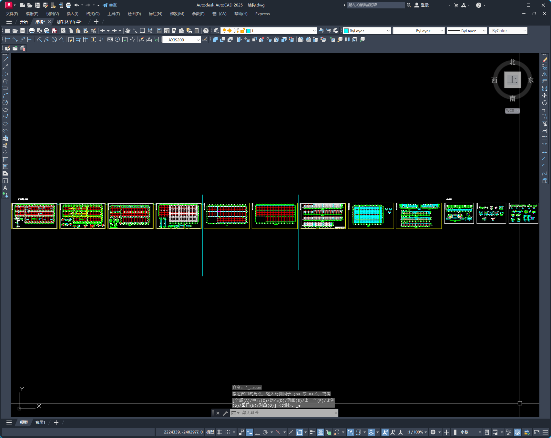551x438 pixels.
Task: Toggle polar tracking in status bar
Action: pos(265,432)
